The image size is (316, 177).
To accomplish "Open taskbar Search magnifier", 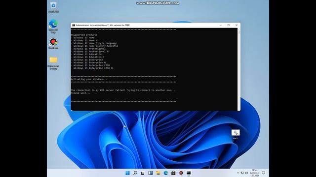I will (135, 173).
